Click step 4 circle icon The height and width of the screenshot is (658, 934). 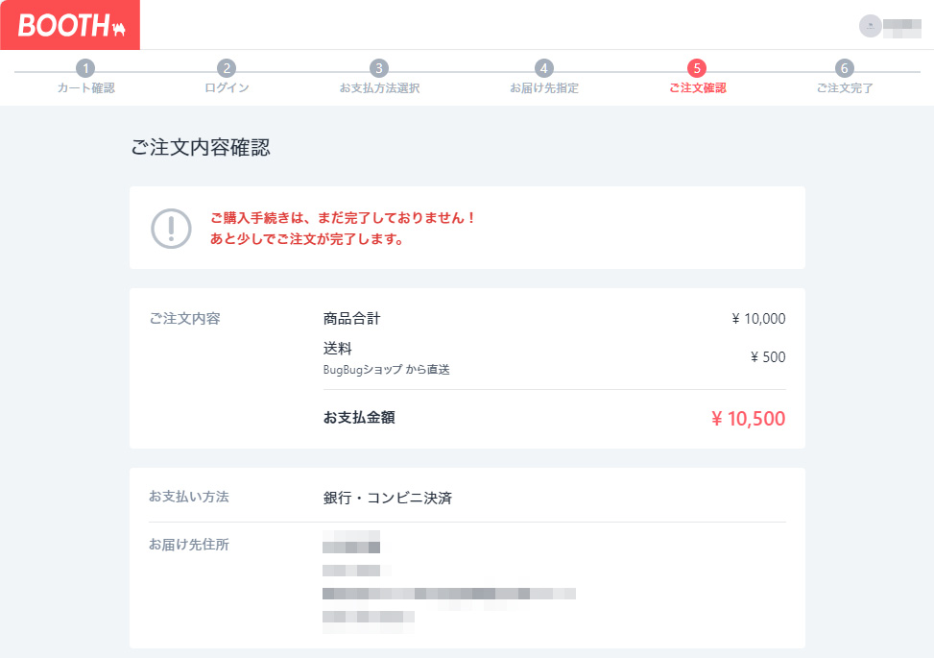(544, 68)
